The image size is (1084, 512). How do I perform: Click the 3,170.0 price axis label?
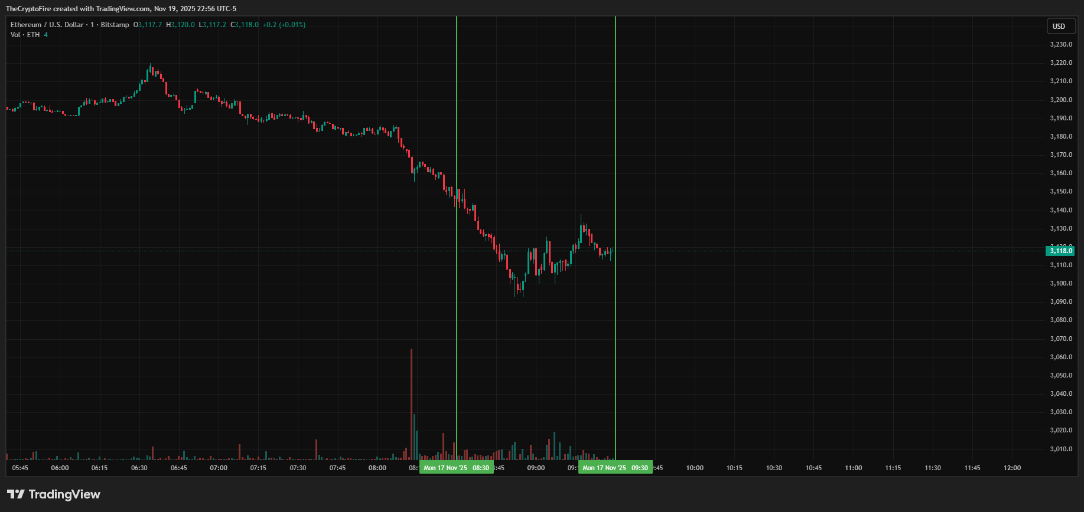click(1062, 155)
